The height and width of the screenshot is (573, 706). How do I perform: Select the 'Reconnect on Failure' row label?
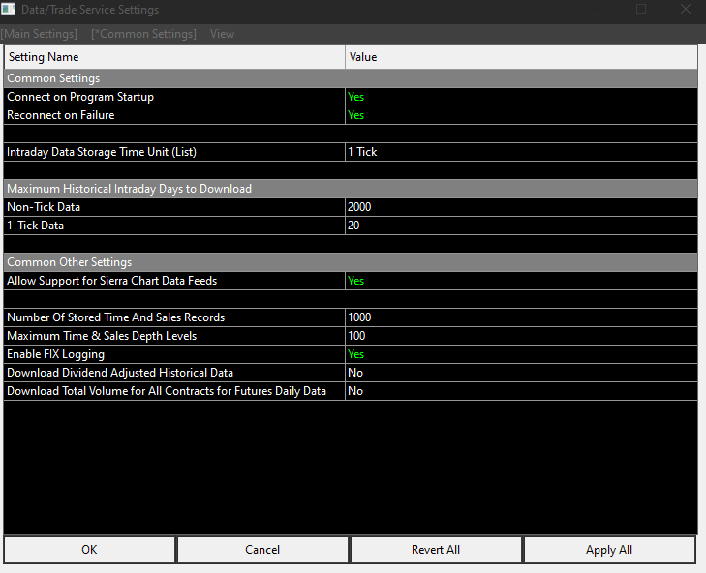click(61, 115)
